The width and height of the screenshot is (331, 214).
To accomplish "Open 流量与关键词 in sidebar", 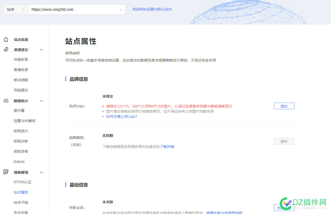I will (x=25, y=121).
